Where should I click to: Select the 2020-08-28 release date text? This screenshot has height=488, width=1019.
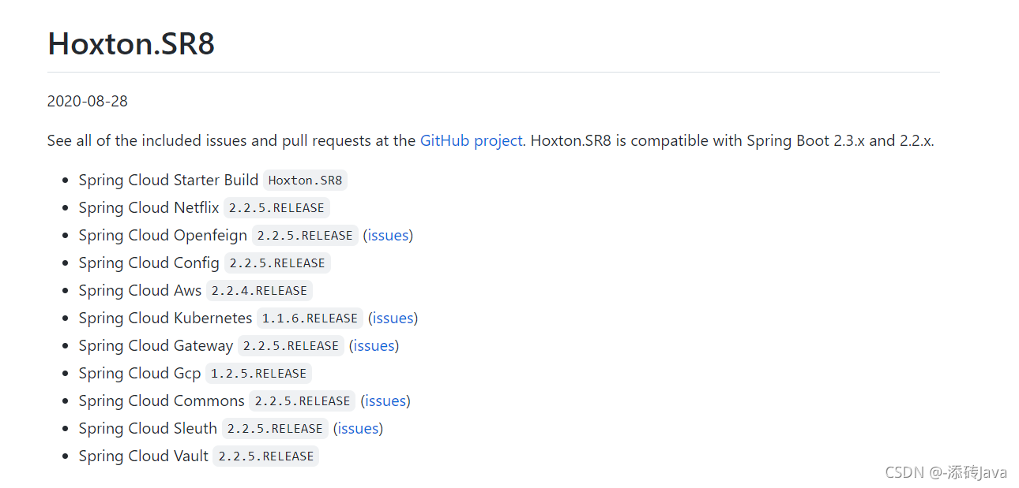[87, 101]
